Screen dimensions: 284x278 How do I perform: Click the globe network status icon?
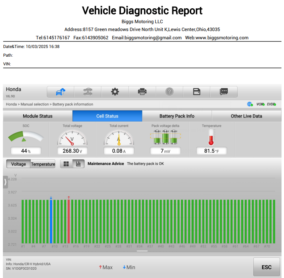coord(250,104)
